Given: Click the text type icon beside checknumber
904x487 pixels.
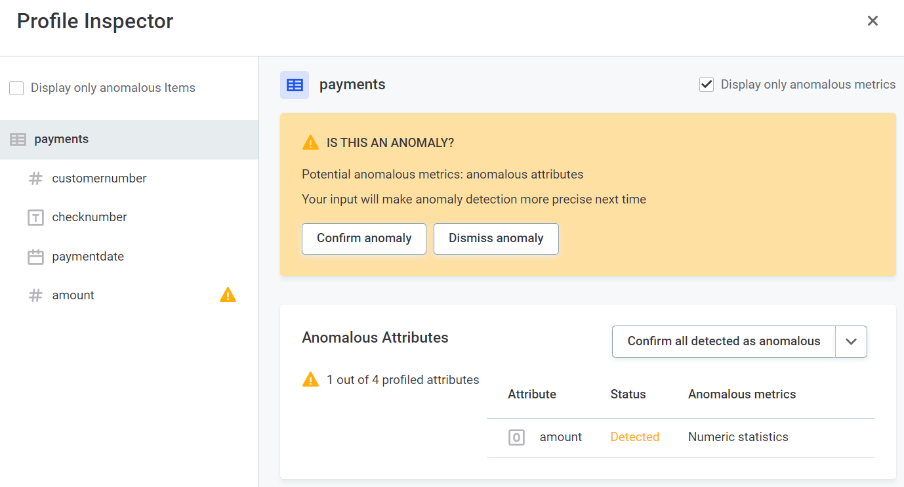Looking at the screenshot, I should tap(35, 217).
